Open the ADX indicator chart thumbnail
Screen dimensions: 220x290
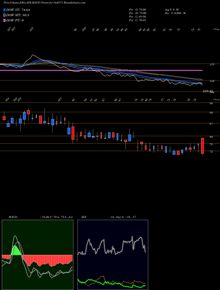(113, 255)
